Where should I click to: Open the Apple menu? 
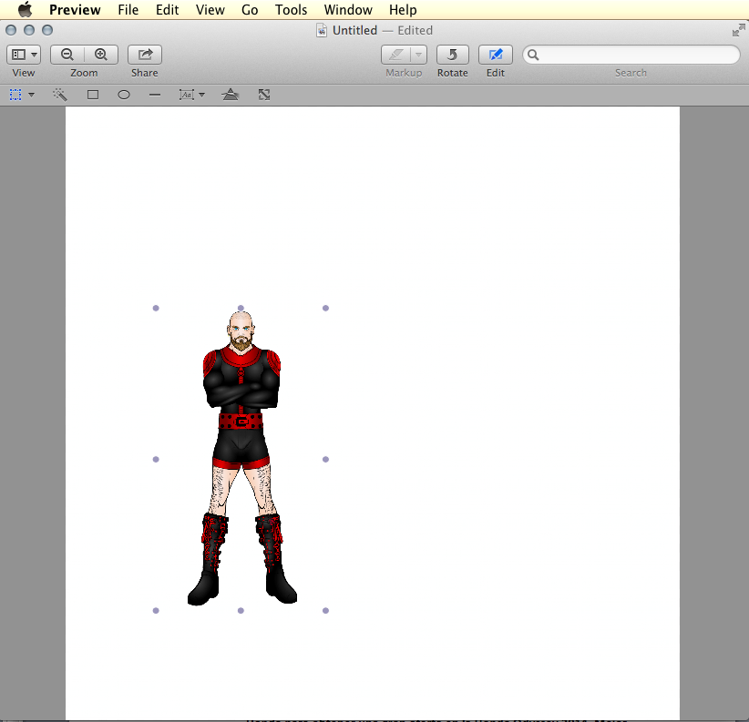(x=25, y=10)
